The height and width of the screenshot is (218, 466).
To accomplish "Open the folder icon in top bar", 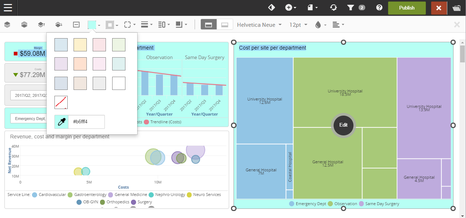I will point(456,8).
